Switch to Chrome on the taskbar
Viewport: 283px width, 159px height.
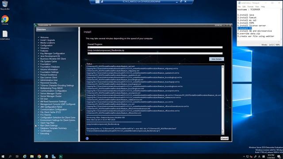39,156
